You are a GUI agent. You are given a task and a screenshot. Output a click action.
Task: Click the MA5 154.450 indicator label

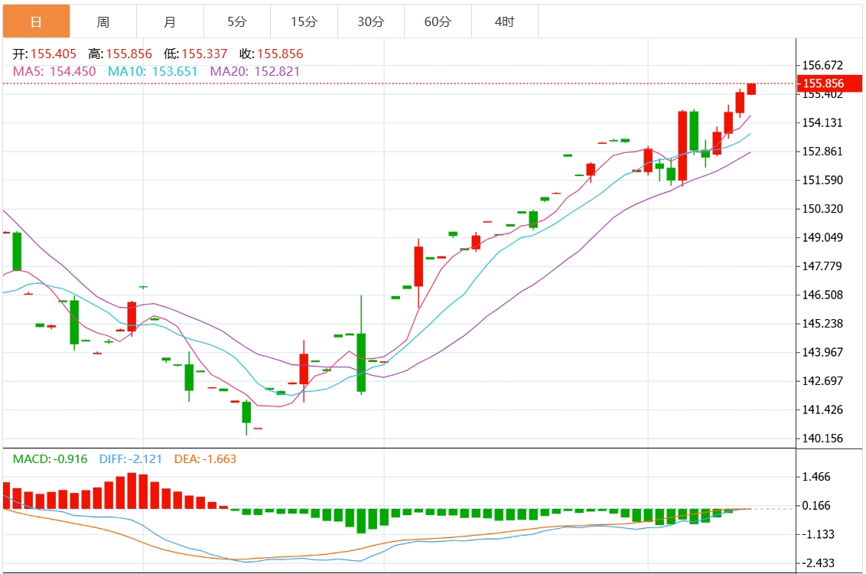[54, 71]
